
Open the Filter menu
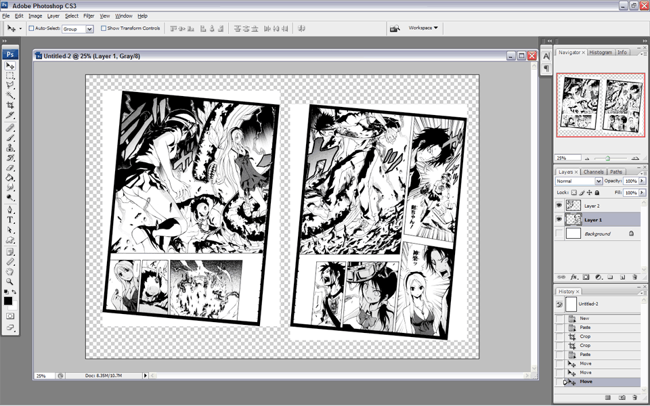coord(89,16)
